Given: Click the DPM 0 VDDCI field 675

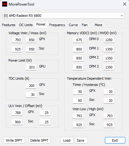Looking at the screenshot, I should (x=78, y=40).
